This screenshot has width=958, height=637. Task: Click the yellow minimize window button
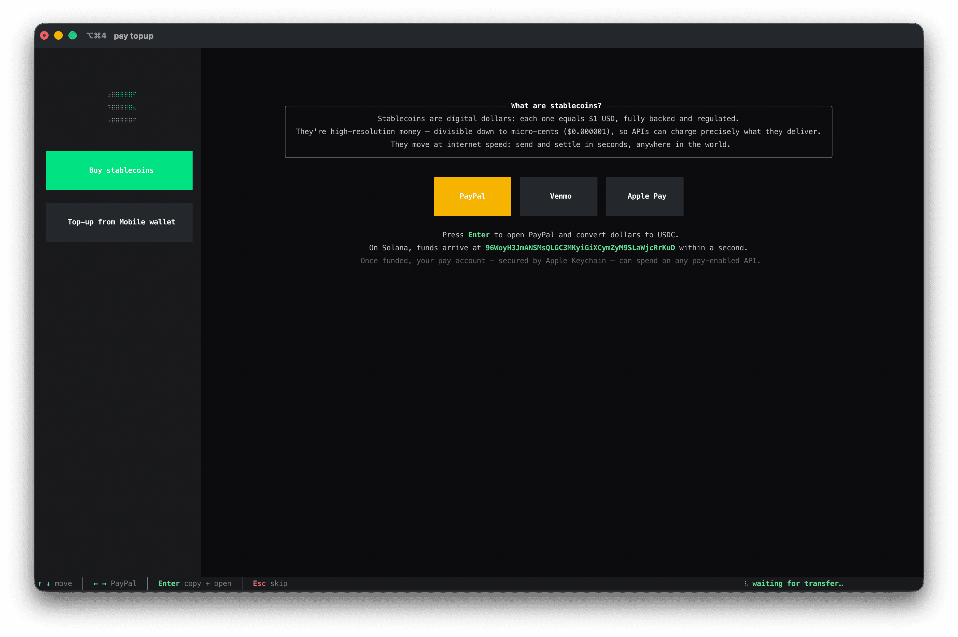point(58,36)
